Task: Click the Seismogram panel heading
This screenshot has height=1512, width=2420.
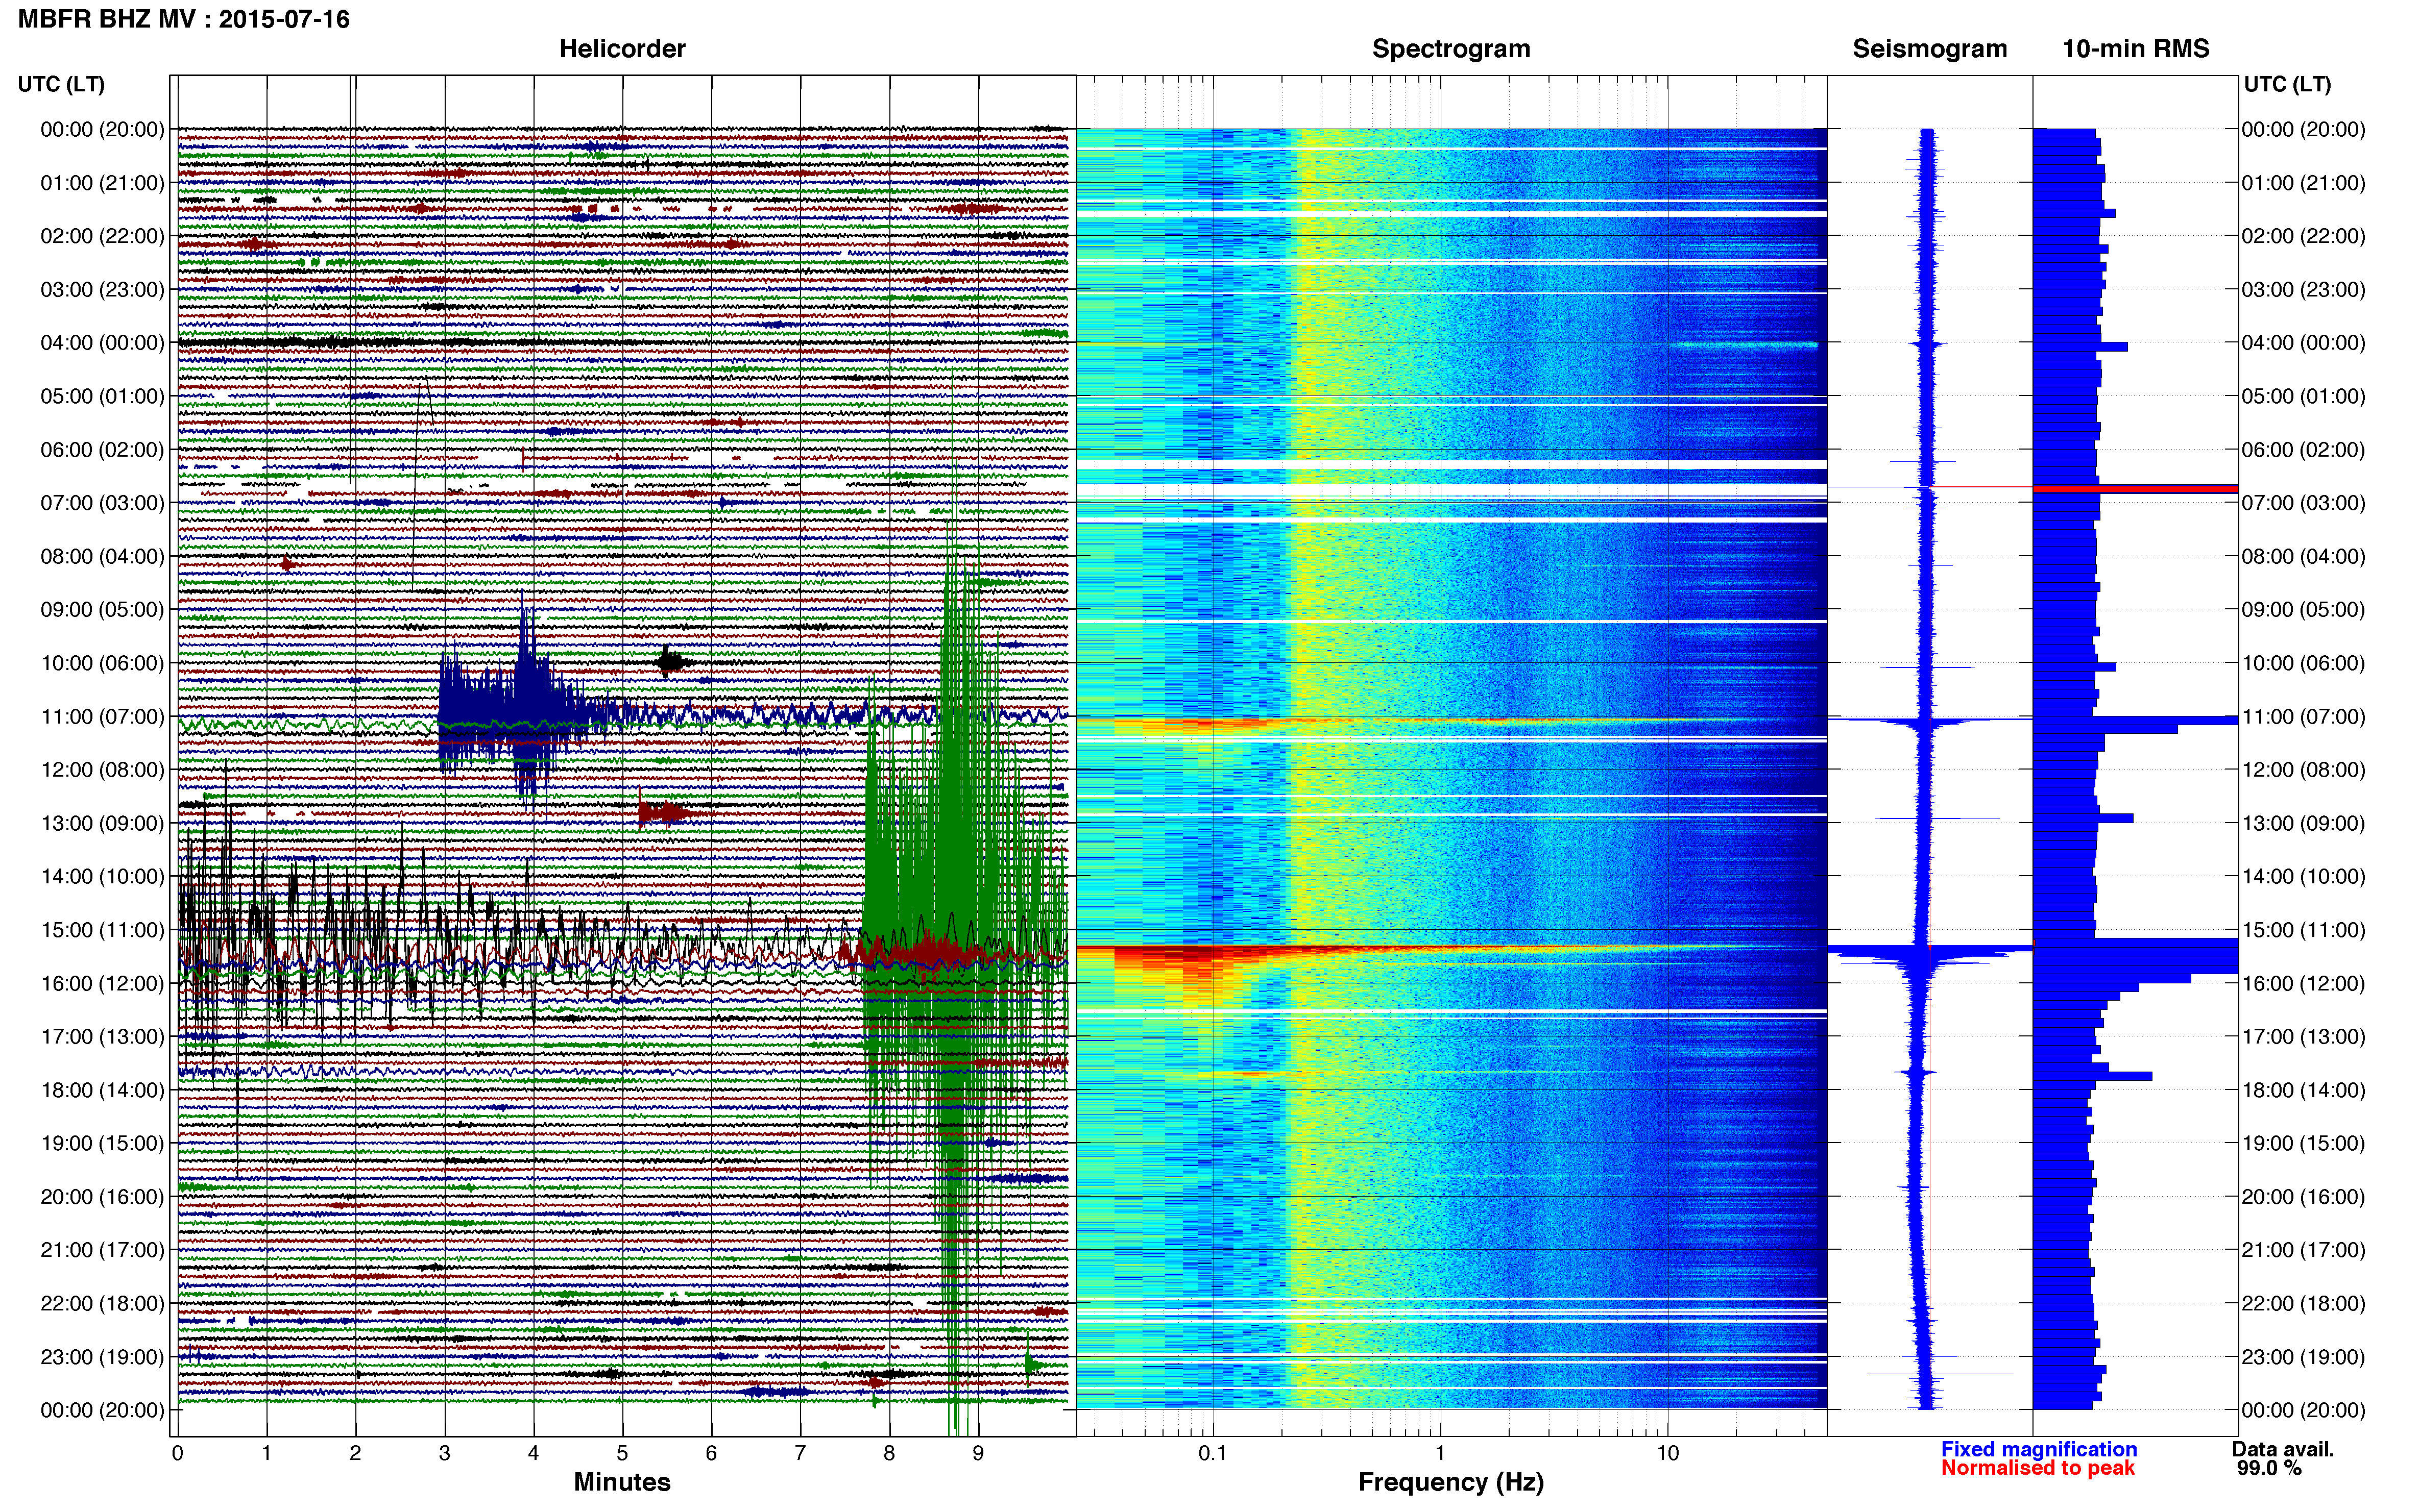Action: tap(1930, 49)
